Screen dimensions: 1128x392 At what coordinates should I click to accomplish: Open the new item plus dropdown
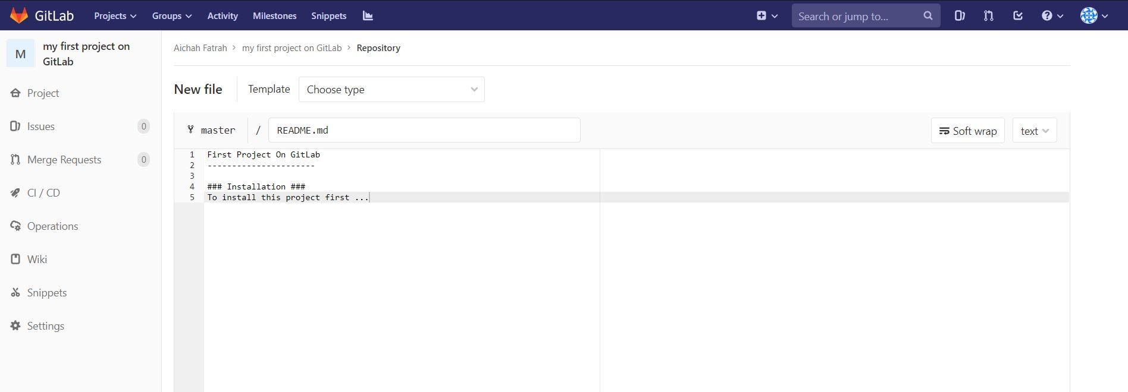click(x=767, y=16)
